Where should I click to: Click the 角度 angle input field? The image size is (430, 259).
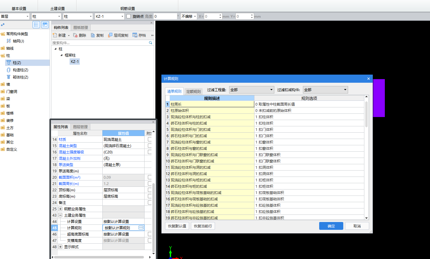[x=165, y=16]
